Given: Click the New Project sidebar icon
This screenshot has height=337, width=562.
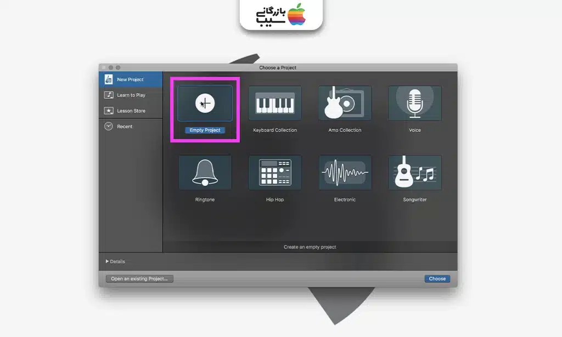Looking at the screenshot, I should [x=109, y=79].
